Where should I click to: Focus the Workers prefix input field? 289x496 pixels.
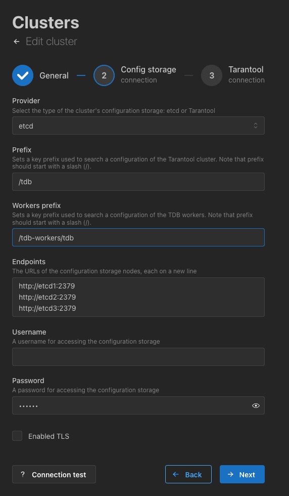click(x=138, y=237)
